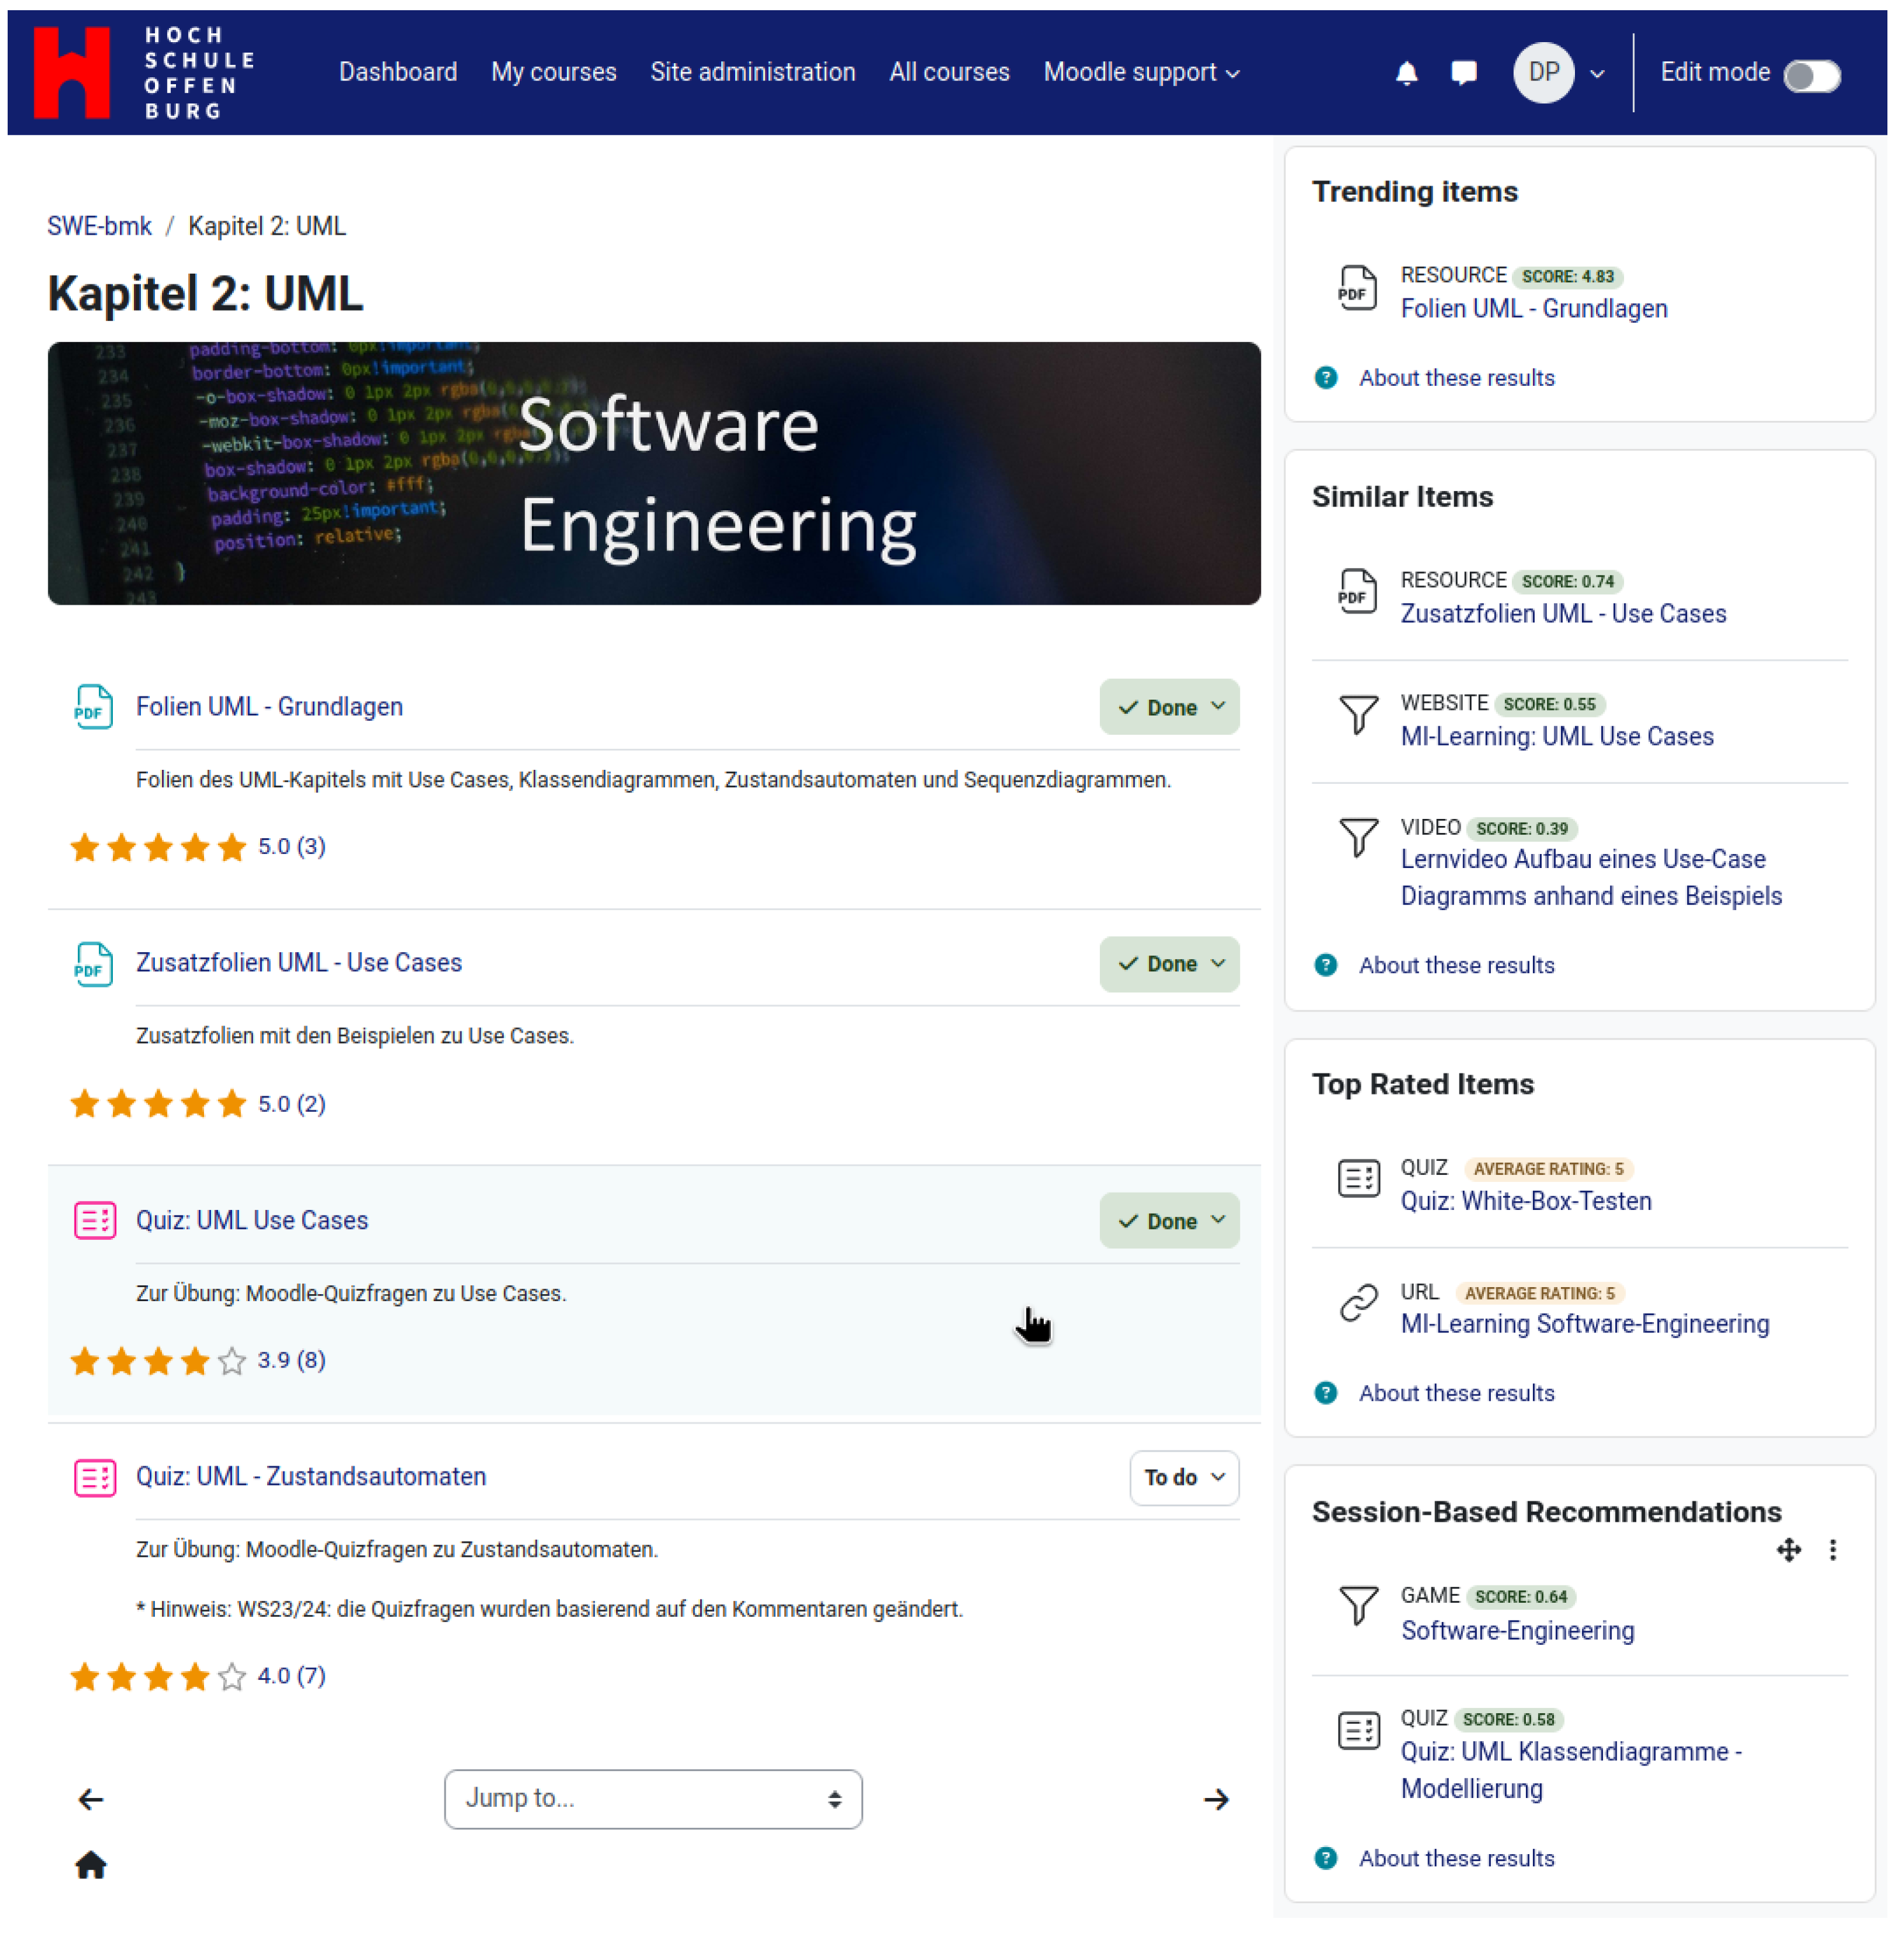
Task: Go to My courses
Action: (x=553, y=73)
